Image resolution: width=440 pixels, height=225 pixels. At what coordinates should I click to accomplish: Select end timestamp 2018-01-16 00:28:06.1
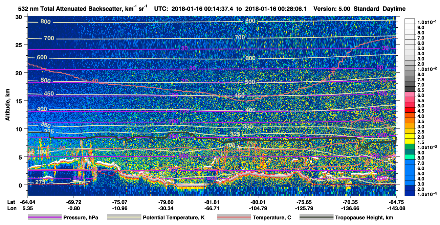point(276,9)
